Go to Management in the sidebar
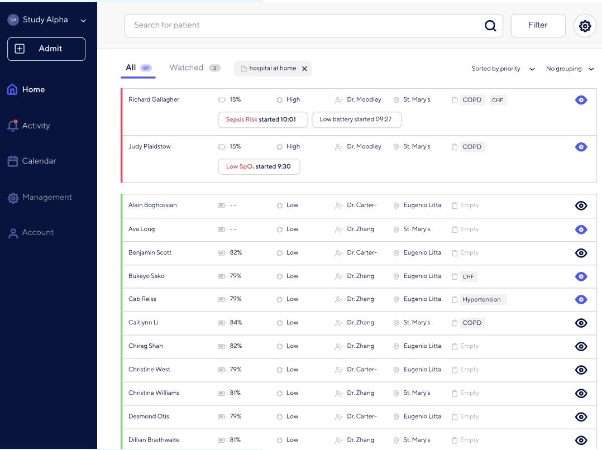 pos(46,197)
